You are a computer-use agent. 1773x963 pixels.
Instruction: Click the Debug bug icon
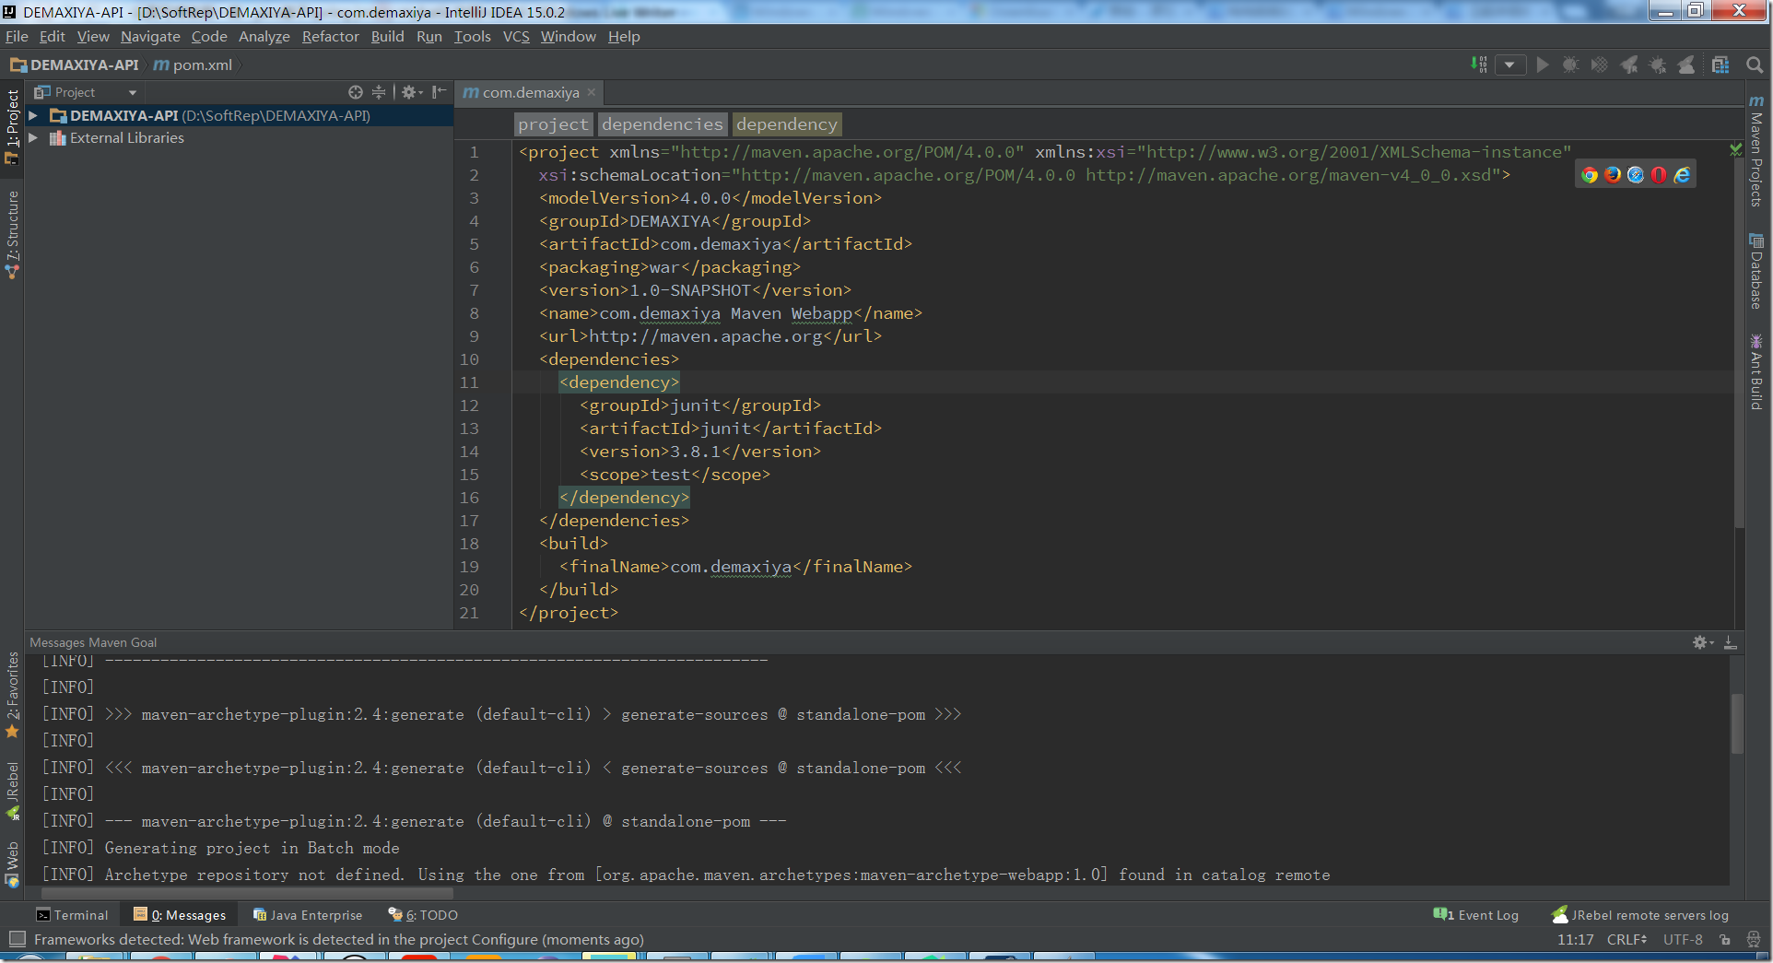1571,65
